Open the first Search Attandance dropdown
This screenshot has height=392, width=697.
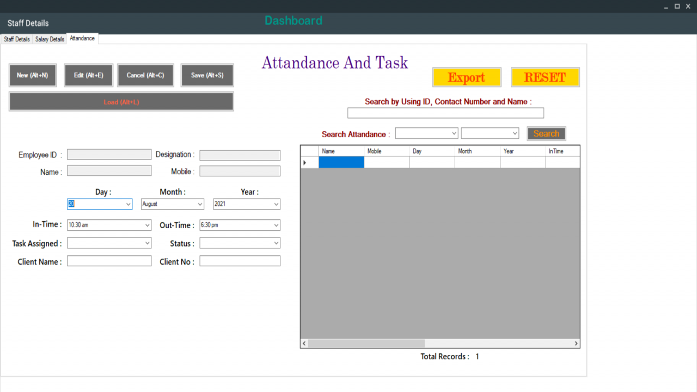point(426,133)
